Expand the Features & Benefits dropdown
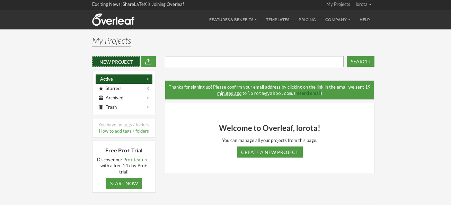 click(233, 20)
